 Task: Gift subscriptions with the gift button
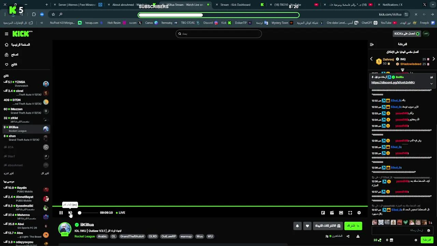click(328, 226)
